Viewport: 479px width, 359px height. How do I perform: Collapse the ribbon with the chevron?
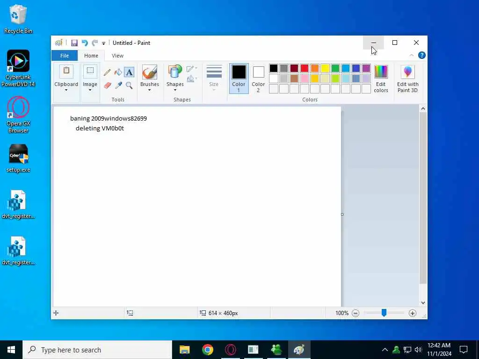[412, 55]
